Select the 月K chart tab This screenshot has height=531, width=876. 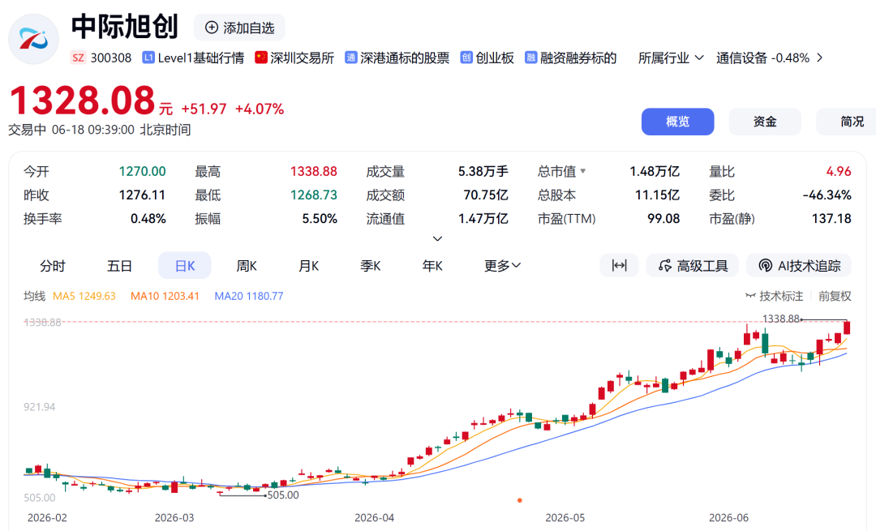[308, 266]
